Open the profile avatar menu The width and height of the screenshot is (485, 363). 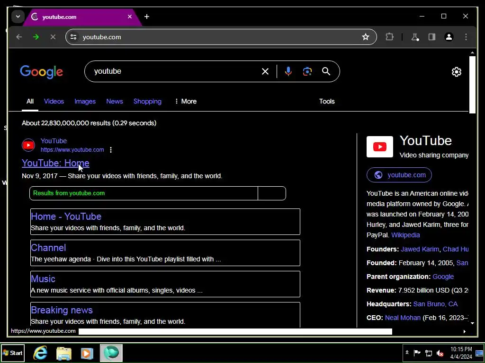pos(449,37)
